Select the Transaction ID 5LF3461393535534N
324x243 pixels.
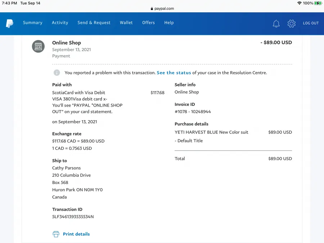73,217
